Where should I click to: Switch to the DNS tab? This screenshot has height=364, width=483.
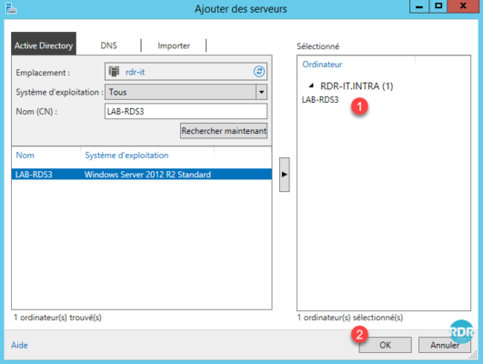(x=108, y=45)
